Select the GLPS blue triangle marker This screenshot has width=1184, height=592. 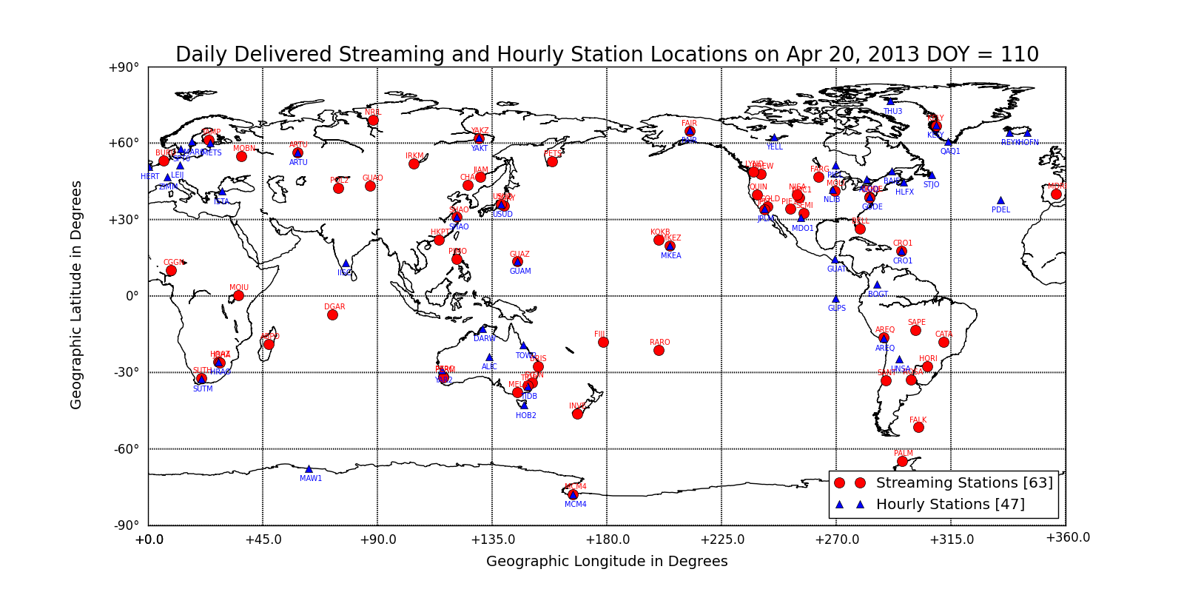click(835, 299)
